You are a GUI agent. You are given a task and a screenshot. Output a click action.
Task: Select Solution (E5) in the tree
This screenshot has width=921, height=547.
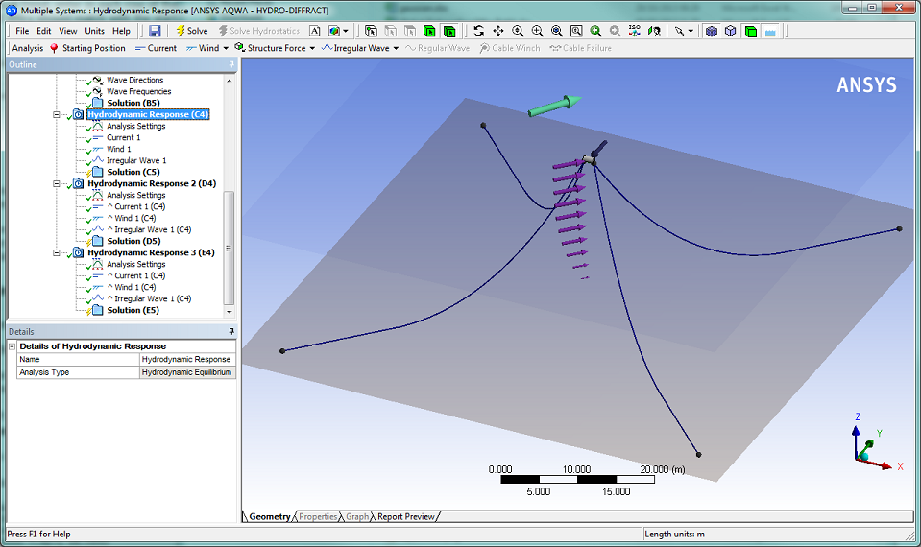coord(133,311)
